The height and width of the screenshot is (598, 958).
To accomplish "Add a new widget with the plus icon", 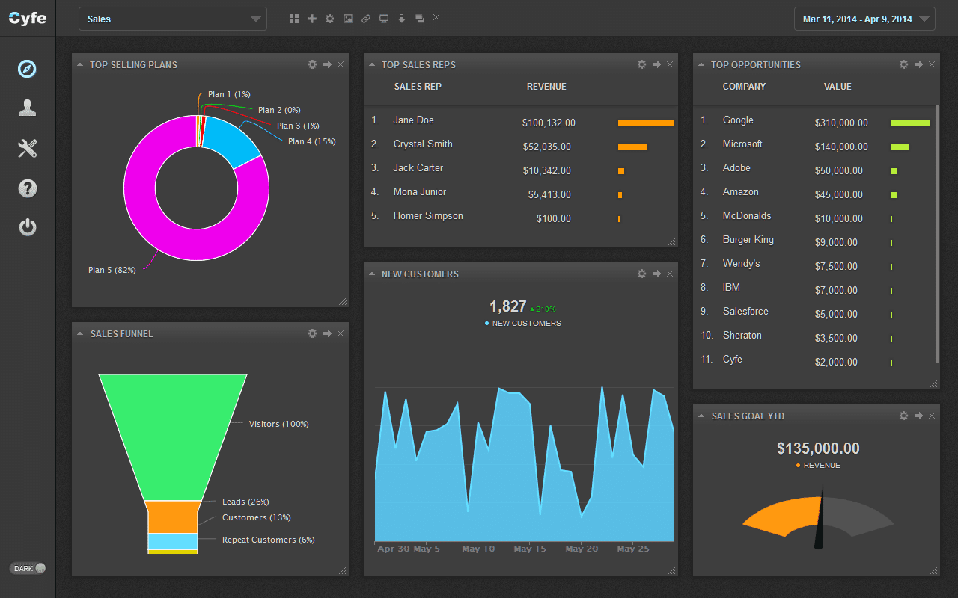I will tap(311, 18).
